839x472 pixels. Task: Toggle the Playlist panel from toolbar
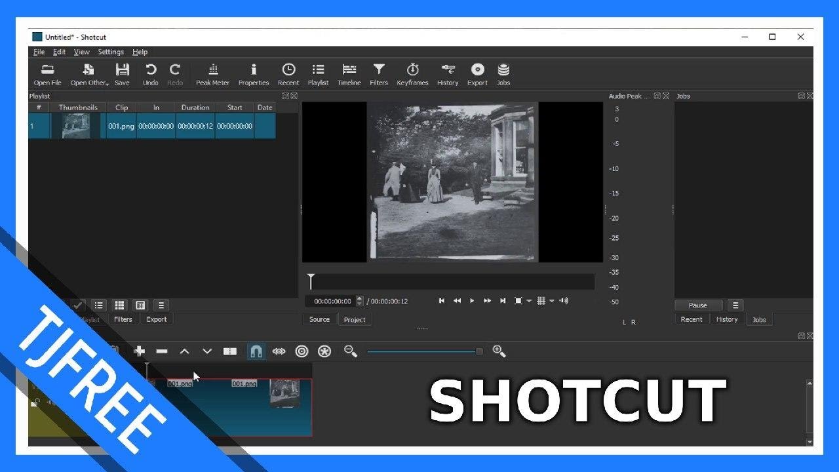(318, 75)
